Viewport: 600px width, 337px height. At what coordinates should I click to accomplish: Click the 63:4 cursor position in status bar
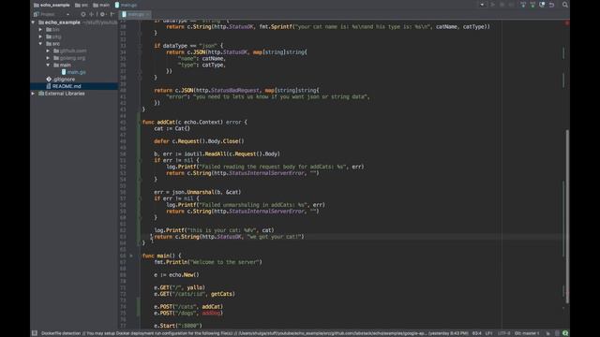pyautogui.click(x=477, y=333)
